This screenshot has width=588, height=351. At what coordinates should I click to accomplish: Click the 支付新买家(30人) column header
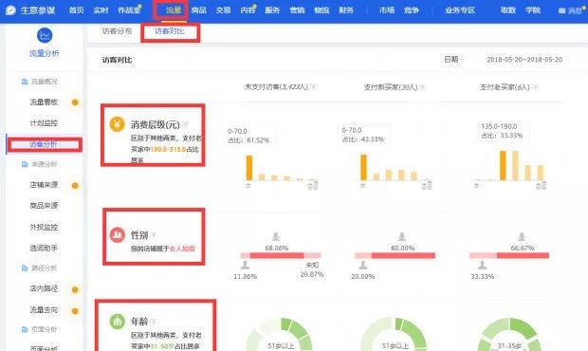coord(391,87)
